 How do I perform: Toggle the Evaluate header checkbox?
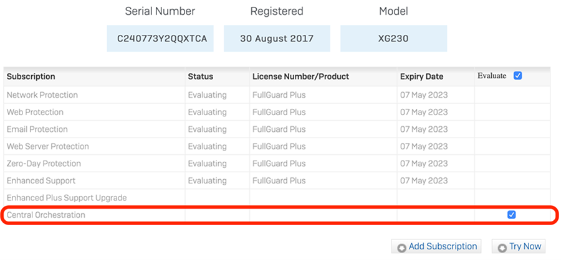(x=517, y=76)
